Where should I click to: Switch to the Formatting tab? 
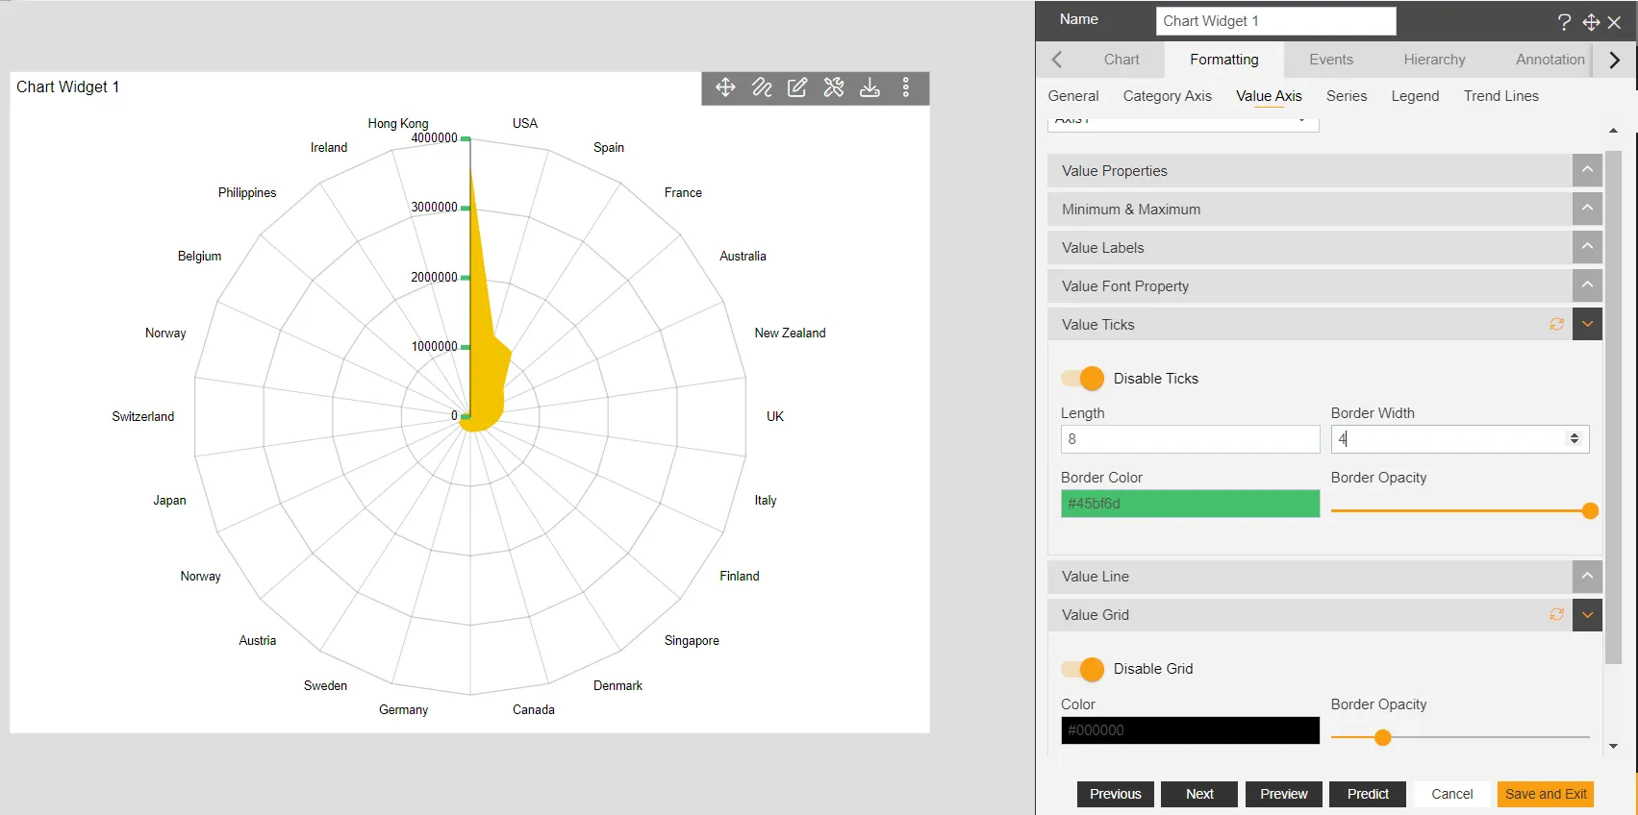pos(1224,60)
